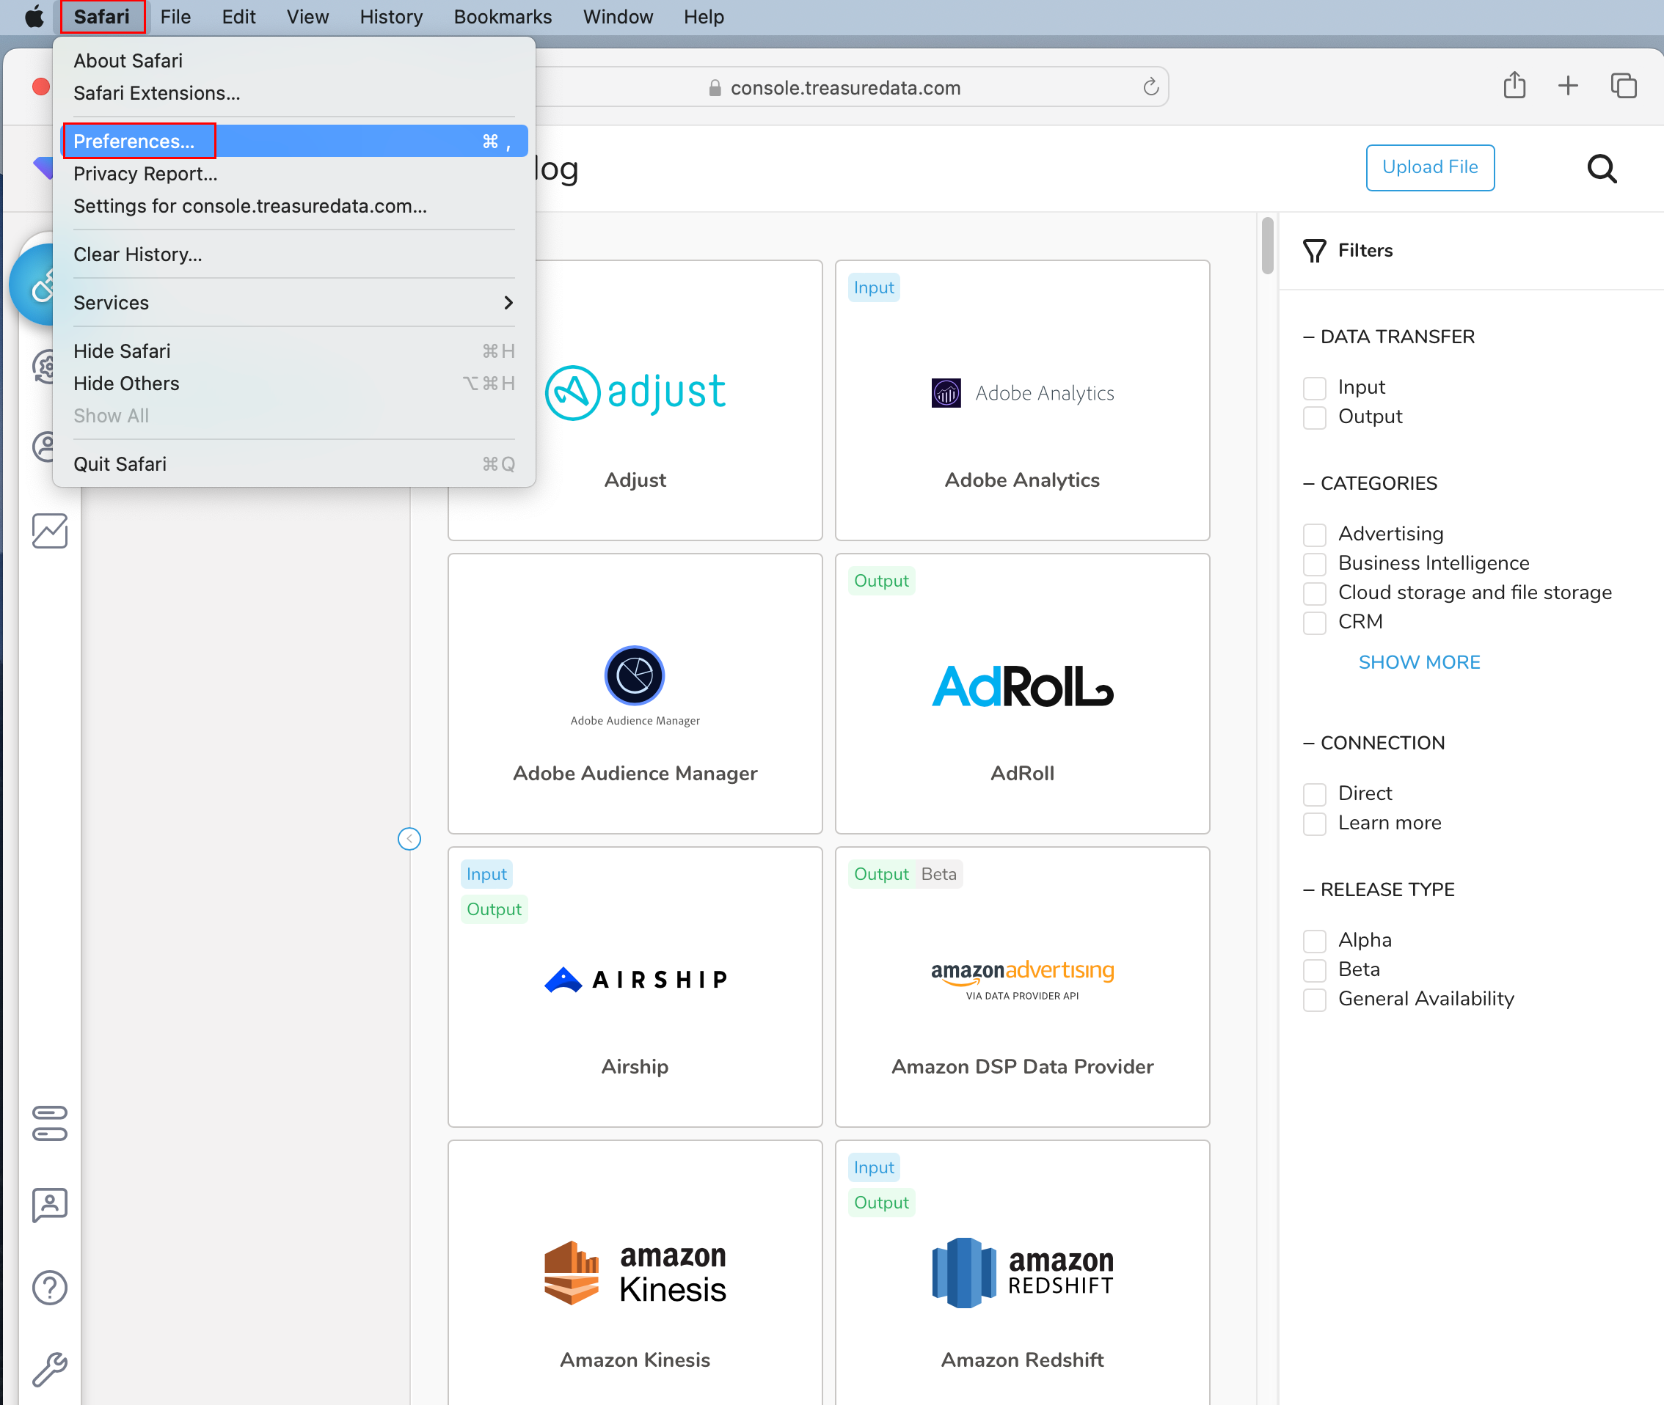Collapse the CATEGORIES filter section

(1370, 483)
